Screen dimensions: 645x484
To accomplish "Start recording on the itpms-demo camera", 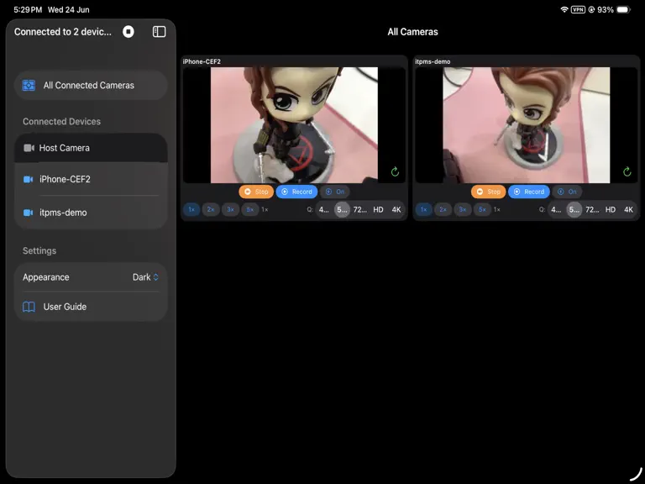I will click(x=528, y=192).
